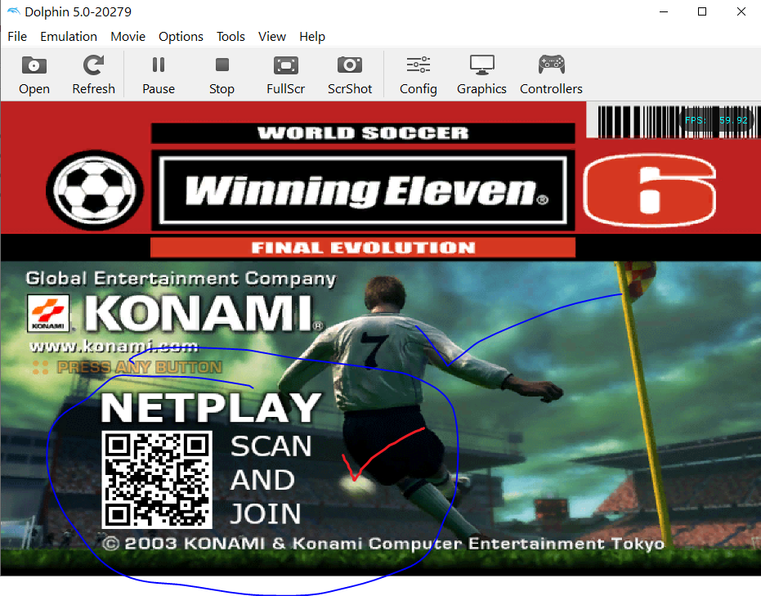This screenshot has width=761, height=596.
Task: Click the red Konami logo square
Action: [48, 313]
